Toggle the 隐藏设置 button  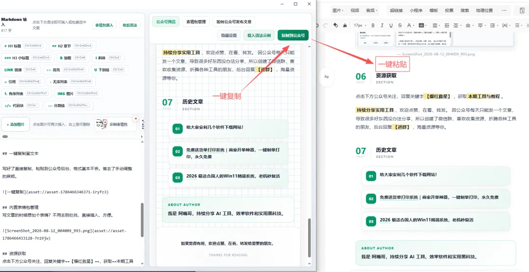[229, 35]
